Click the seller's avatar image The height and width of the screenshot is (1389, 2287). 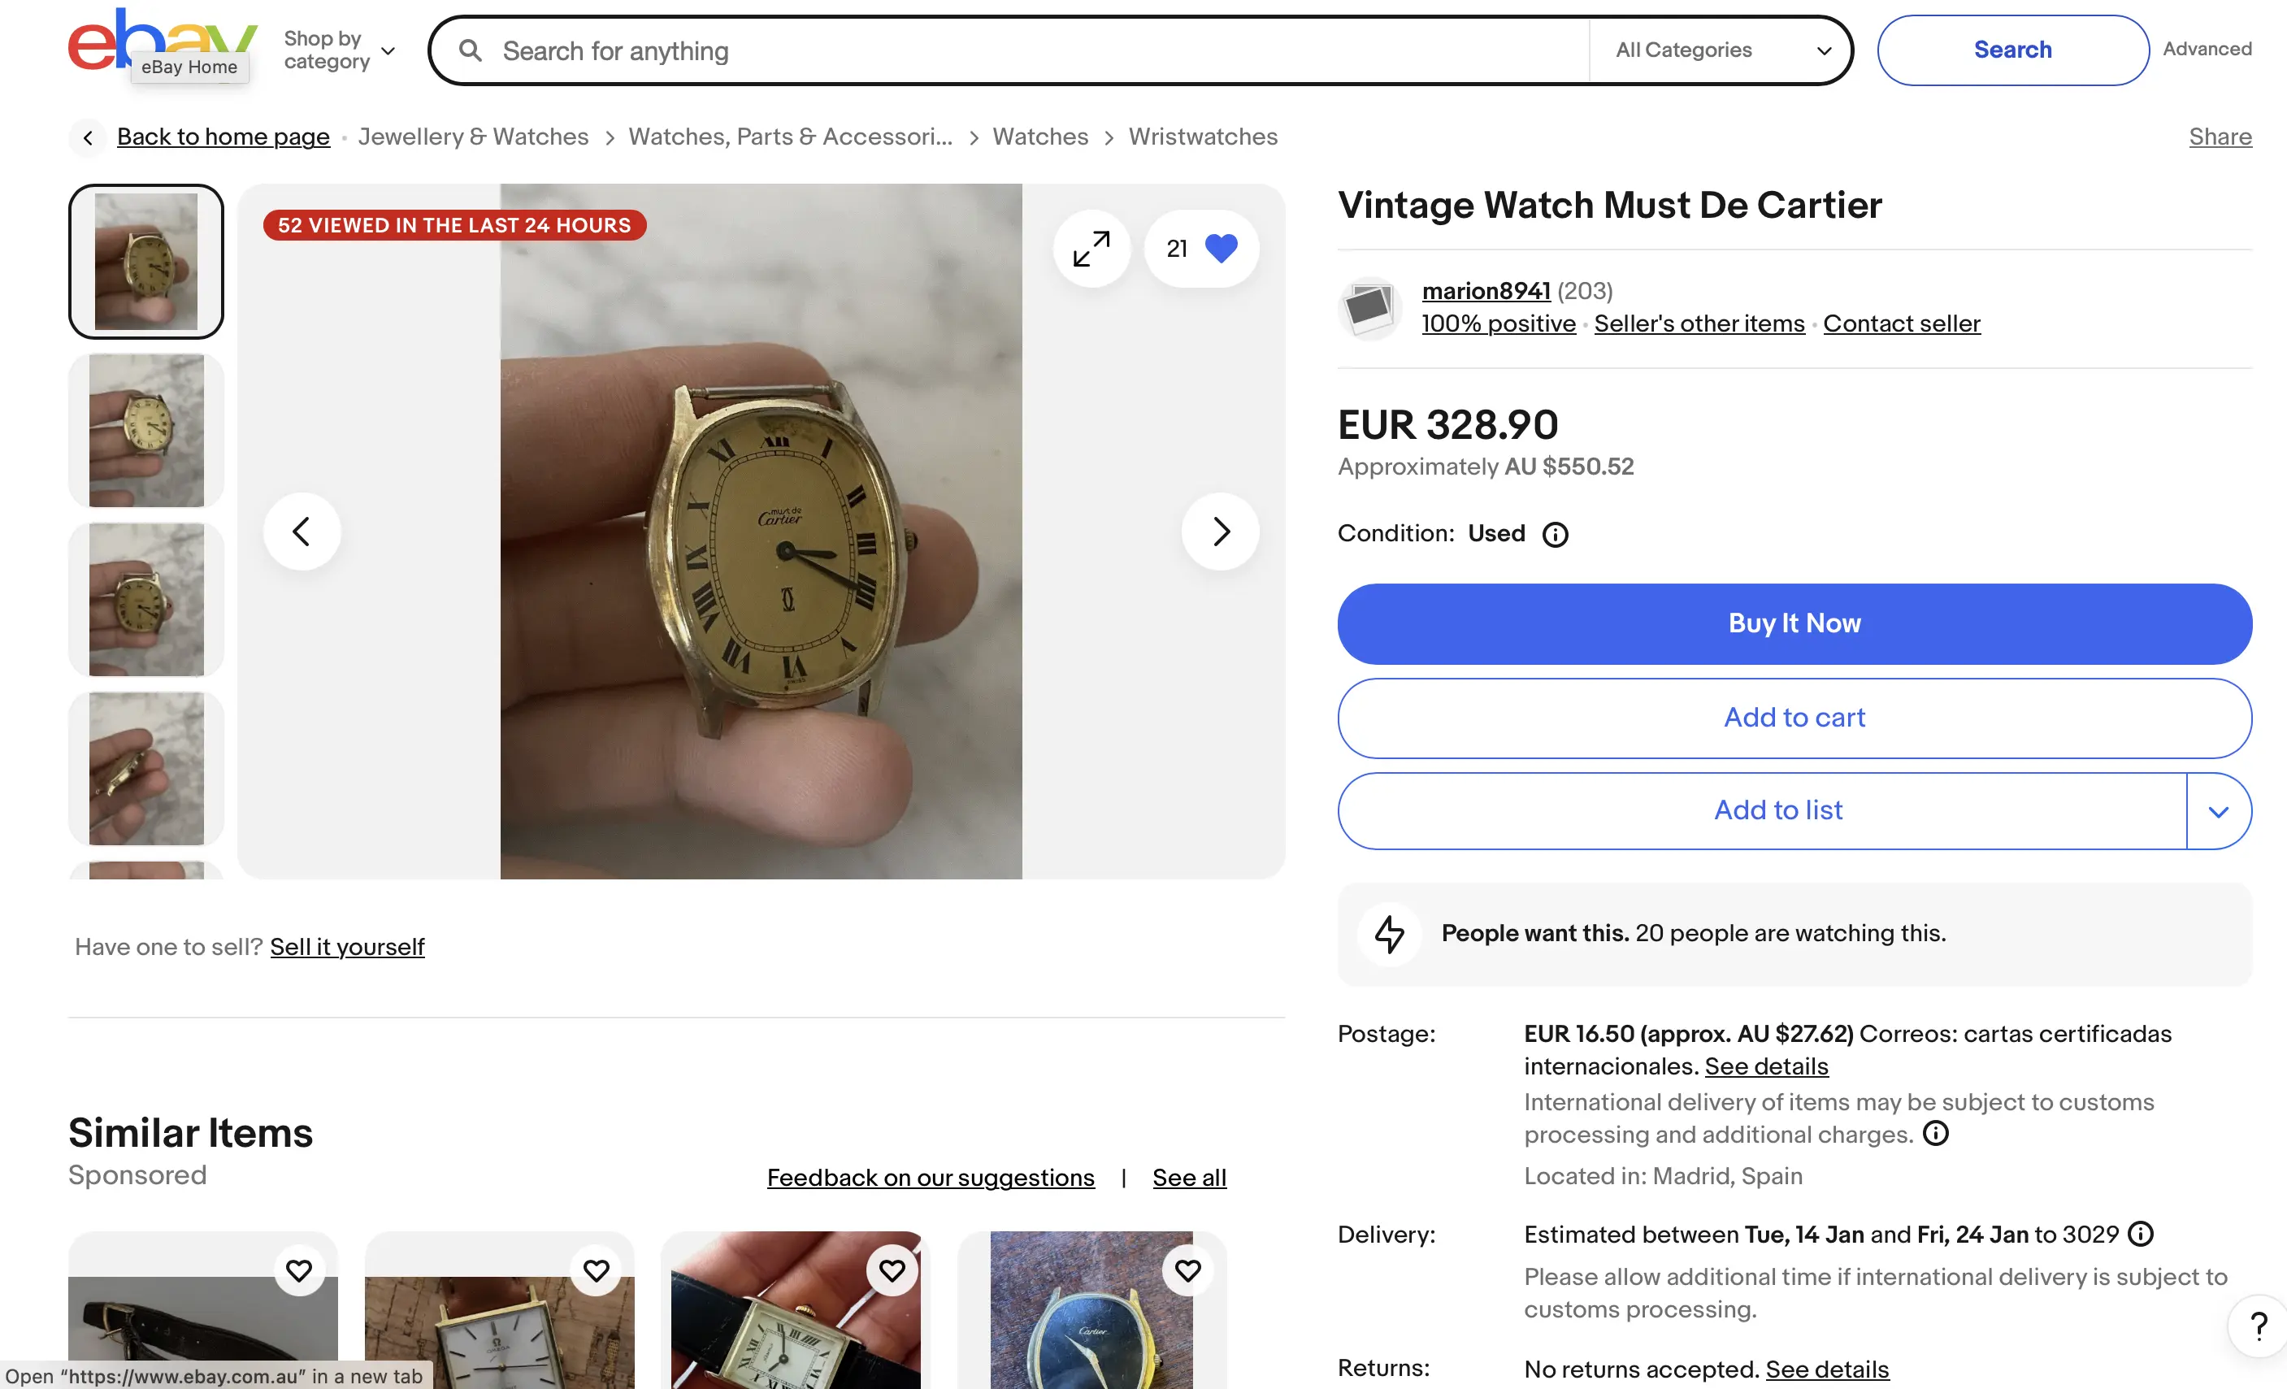[1369, 307]
